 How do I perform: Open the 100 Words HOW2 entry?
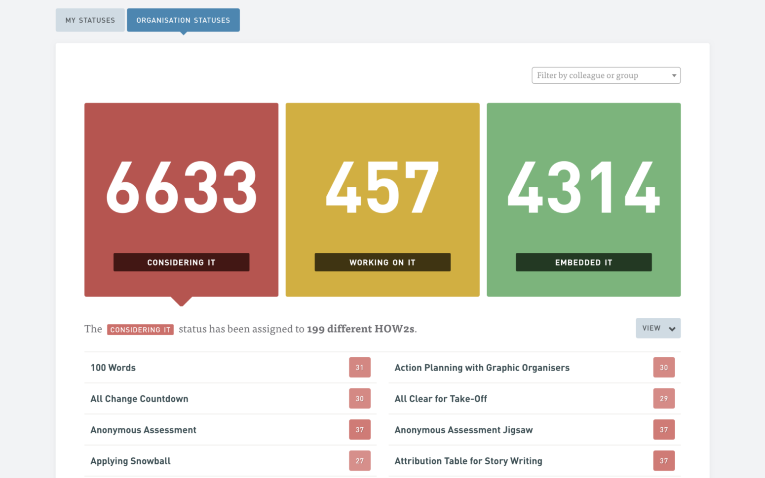(113, 368)
